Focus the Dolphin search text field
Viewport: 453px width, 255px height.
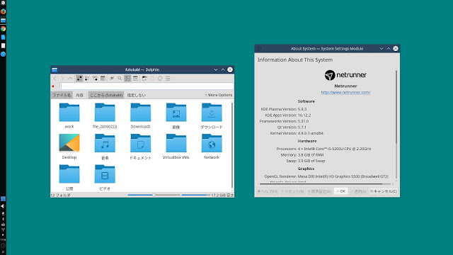147,86
